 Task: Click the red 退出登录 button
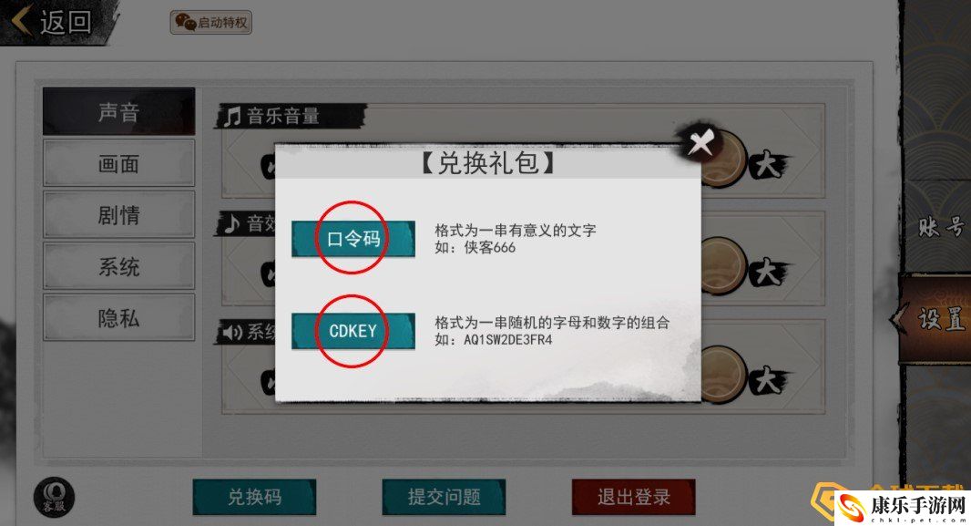(x=633, y=497)
